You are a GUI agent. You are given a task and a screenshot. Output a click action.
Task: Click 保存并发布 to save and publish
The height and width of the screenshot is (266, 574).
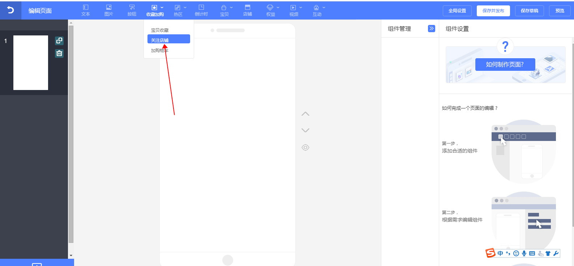[493, 11]
